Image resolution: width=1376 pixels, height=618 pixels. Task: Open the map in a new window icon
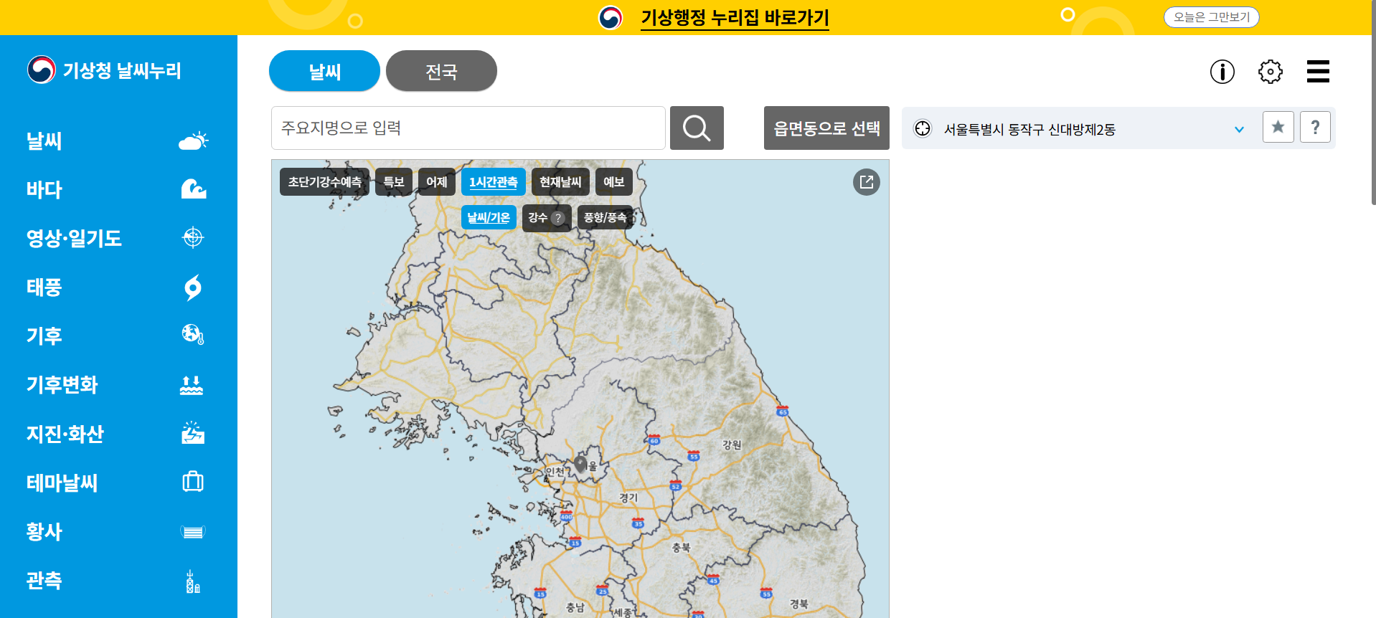coord(867,182)
